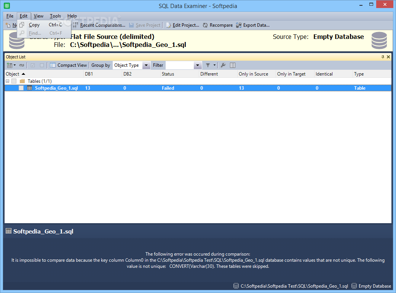Open the Tools menu
Viewport: 396px width, 293px height.
[55, 16]
